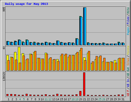Click the cyan pages bar for day 19
131x102 pixels.
(x=78, y=42)
